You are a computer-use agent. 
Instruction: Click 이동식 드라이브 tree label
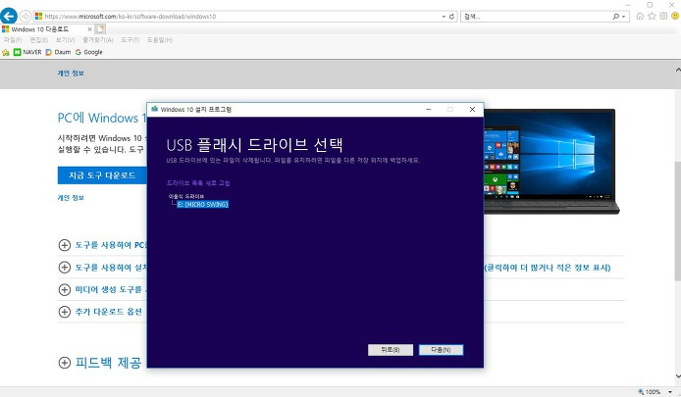pyautogui.click(x=185, y=197)
